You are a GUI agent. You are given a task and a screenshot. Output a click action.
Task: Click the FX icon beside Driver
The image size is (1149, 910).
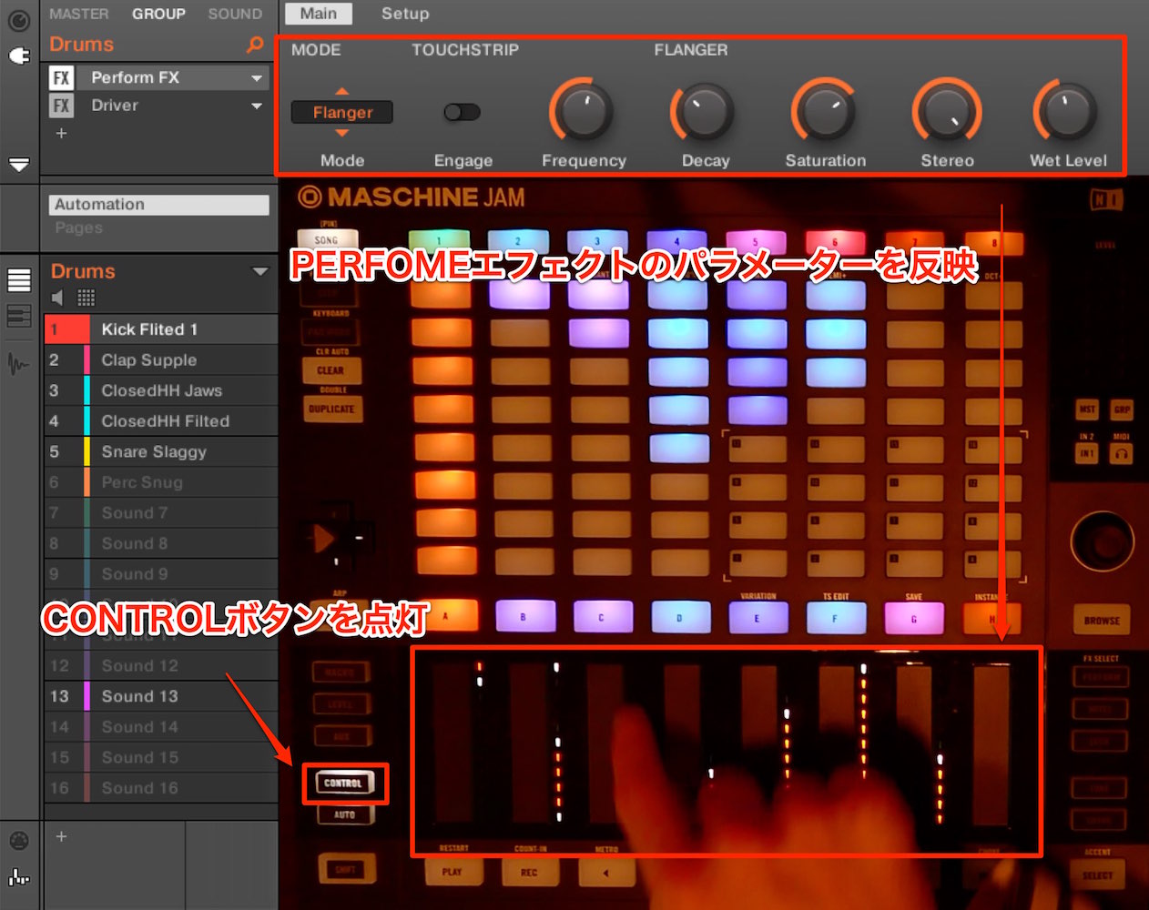tap(61, 106)
